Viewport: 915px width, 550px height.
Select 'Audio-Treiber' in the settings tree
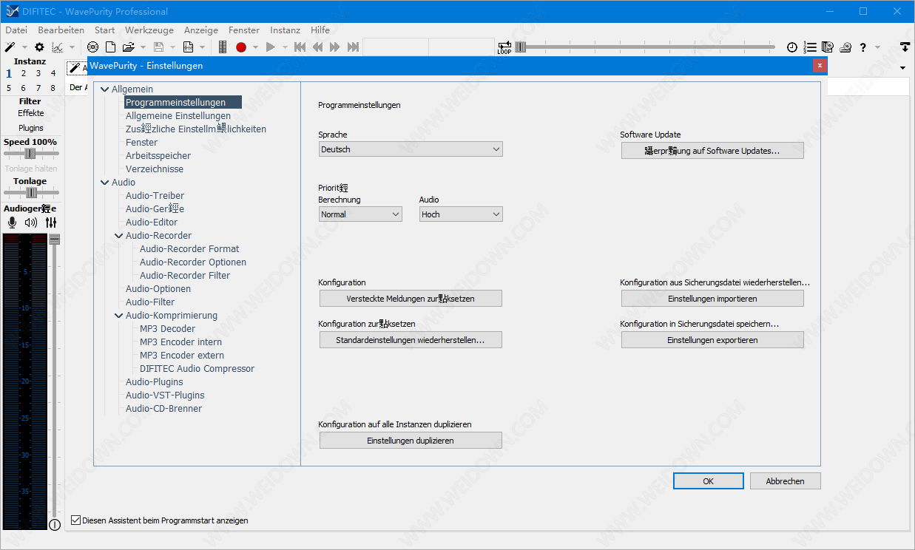(155, 196)
